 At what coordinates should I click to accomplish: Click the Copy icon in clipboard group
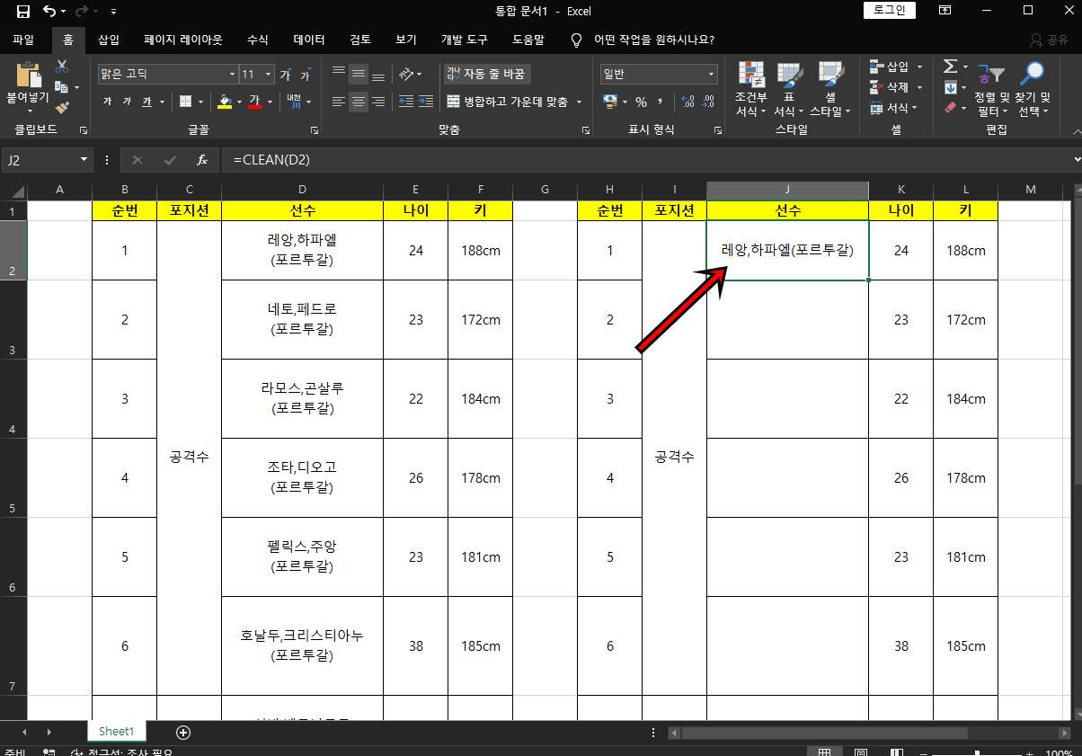pyautogui.click(x=62, y=87)
